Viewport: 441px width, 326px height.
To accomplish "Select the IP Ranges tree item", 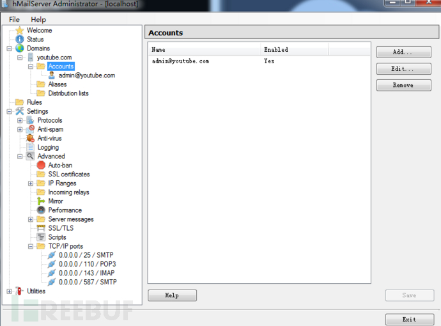I will (62, 183).
